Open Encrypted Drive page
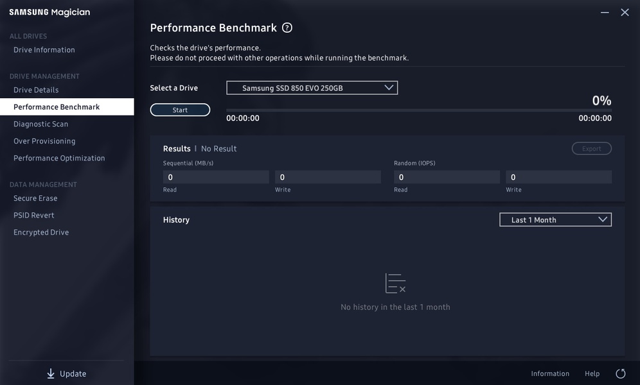The width and height of the screenshot is (640, 385). [x=41, y=232]
